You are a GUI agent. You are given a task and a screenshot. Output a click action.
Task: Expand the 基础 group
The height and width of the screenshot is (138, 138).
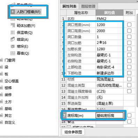(x=1, y=109)
